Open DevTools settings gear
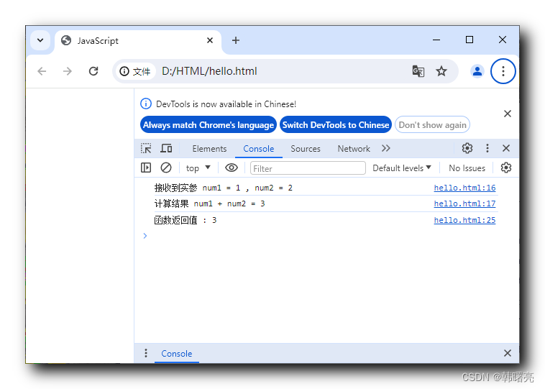The image size is (545, 389). [x=467, y=148]
